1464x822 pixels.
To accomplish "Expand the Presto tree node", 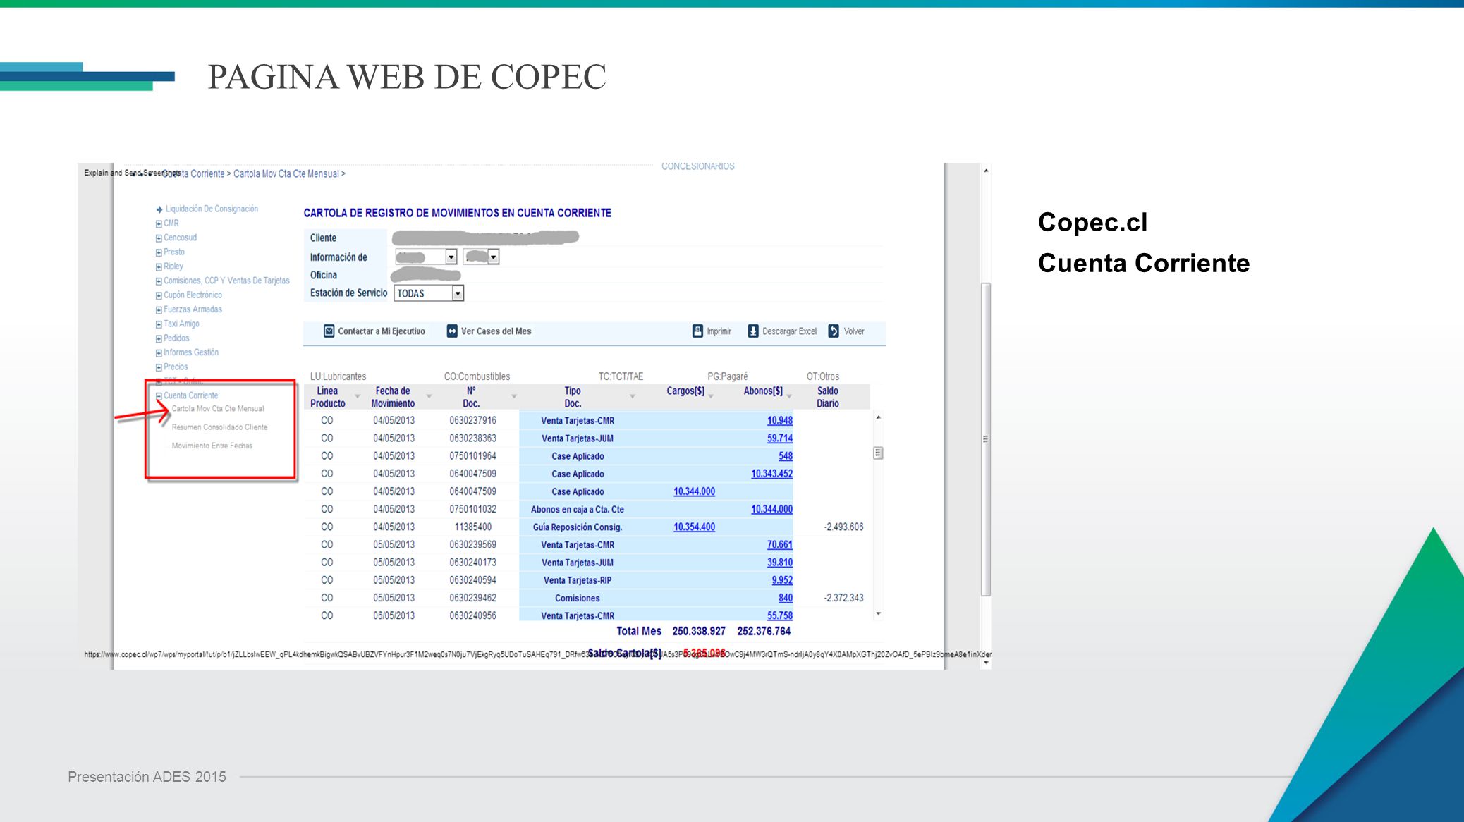I will point(159,252).
